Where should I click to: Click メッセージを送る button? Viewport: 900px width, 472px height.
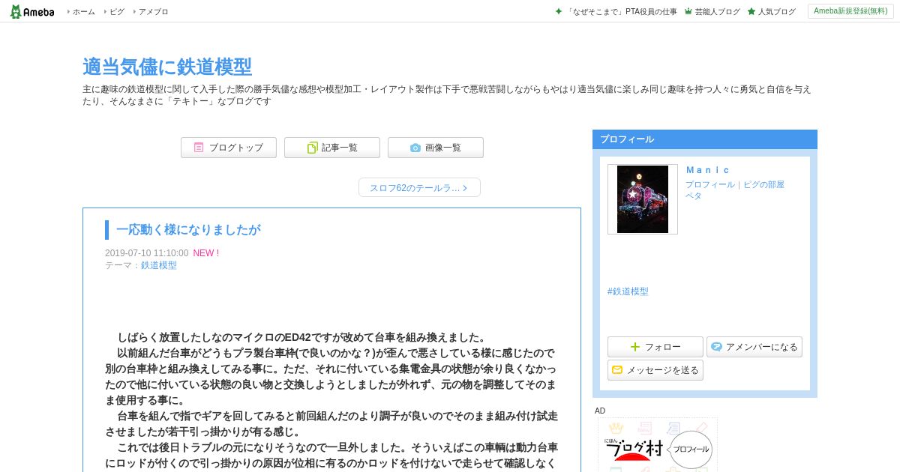click(655, 370)
